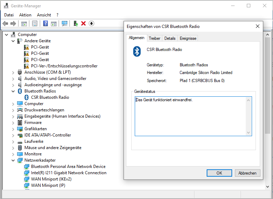Click the device tree scrollbar down arrow
This screenshot has height=199, width=273.
pyautogui.click(x=268, y=187)
